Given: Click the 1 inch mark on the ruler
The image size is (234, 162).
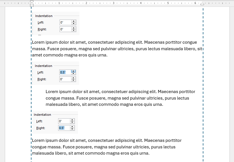Looking at the screenshot, I should 59,3.
